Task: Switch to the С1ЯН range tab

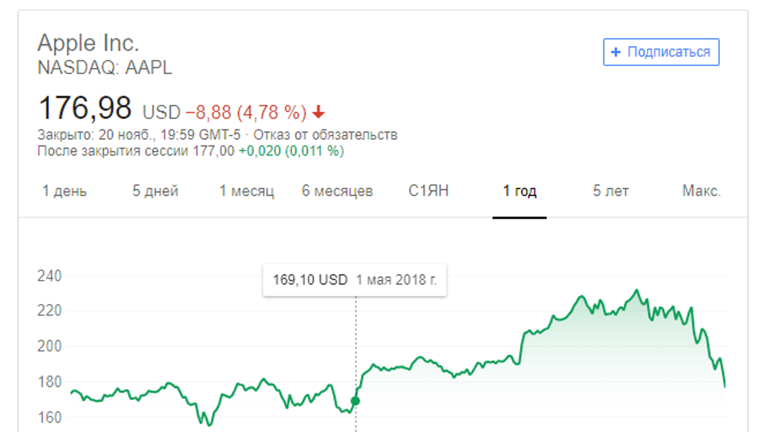Action: 428,191
